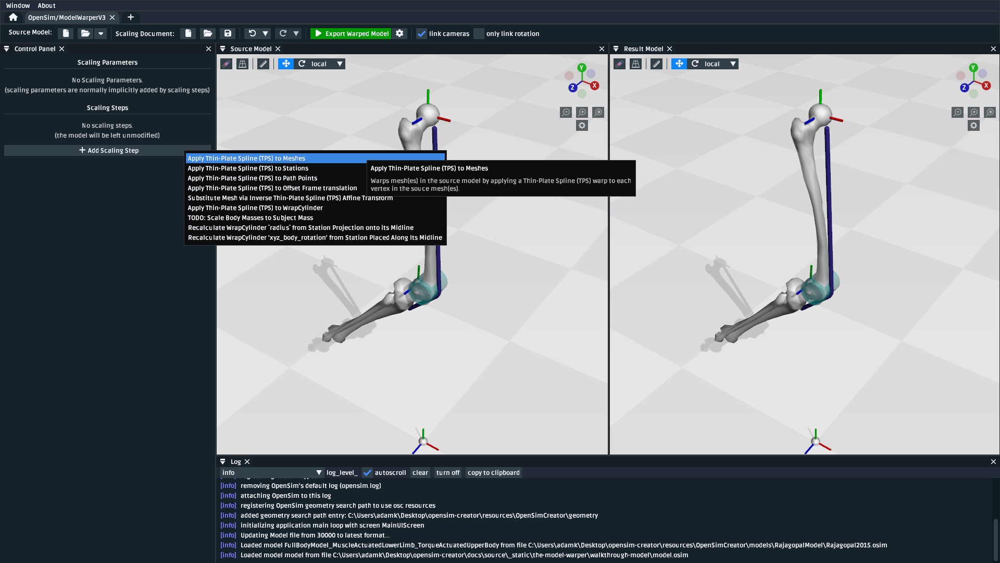Open a Source Model from folder

(x=85, y=33)
